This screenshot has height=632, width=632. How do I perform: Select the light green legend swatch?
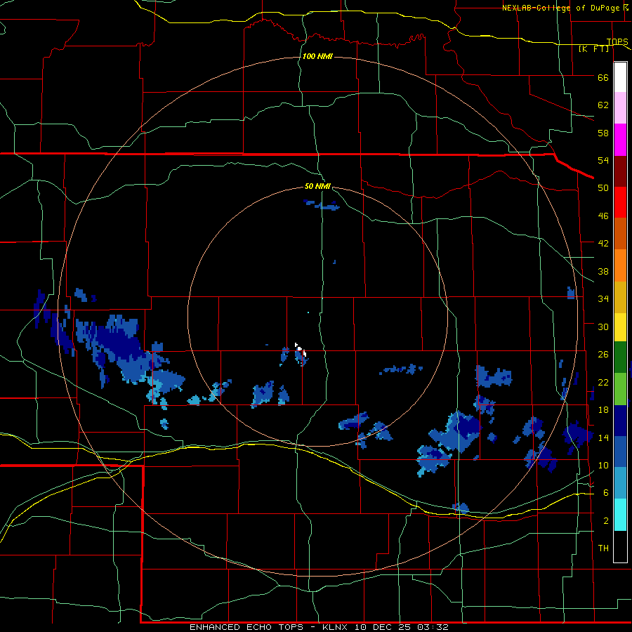pos(620,389)
